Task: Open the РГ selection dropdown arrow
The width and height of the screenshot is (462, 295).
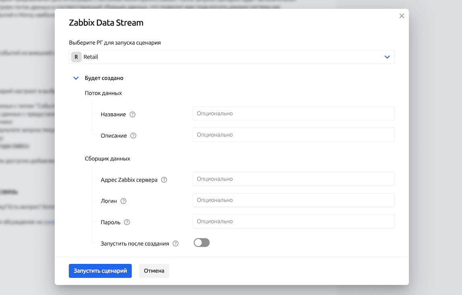Action: [387, 57]
